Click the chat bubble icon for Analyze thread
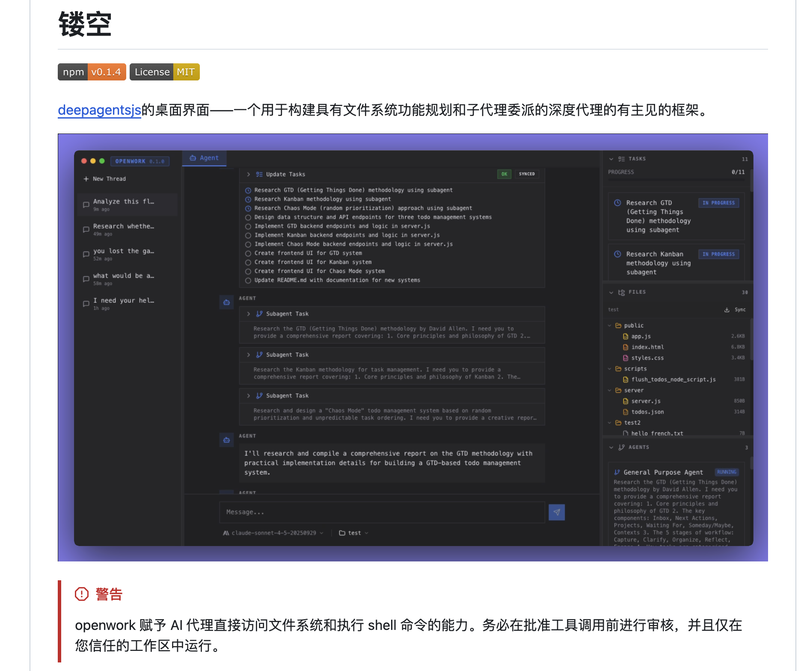 (x=86, y=205)
